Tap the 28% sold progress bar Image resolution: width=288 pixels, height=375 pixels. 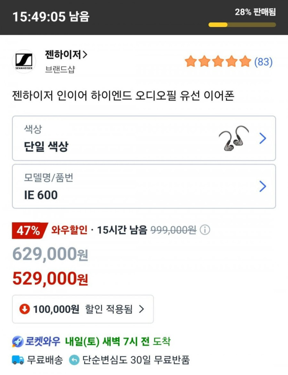[242, 25]
